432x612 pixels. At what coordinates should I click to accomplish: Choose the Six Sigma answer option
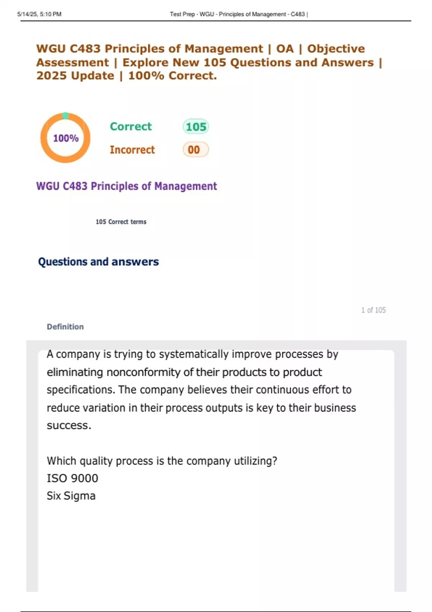(x=71, y=496)
